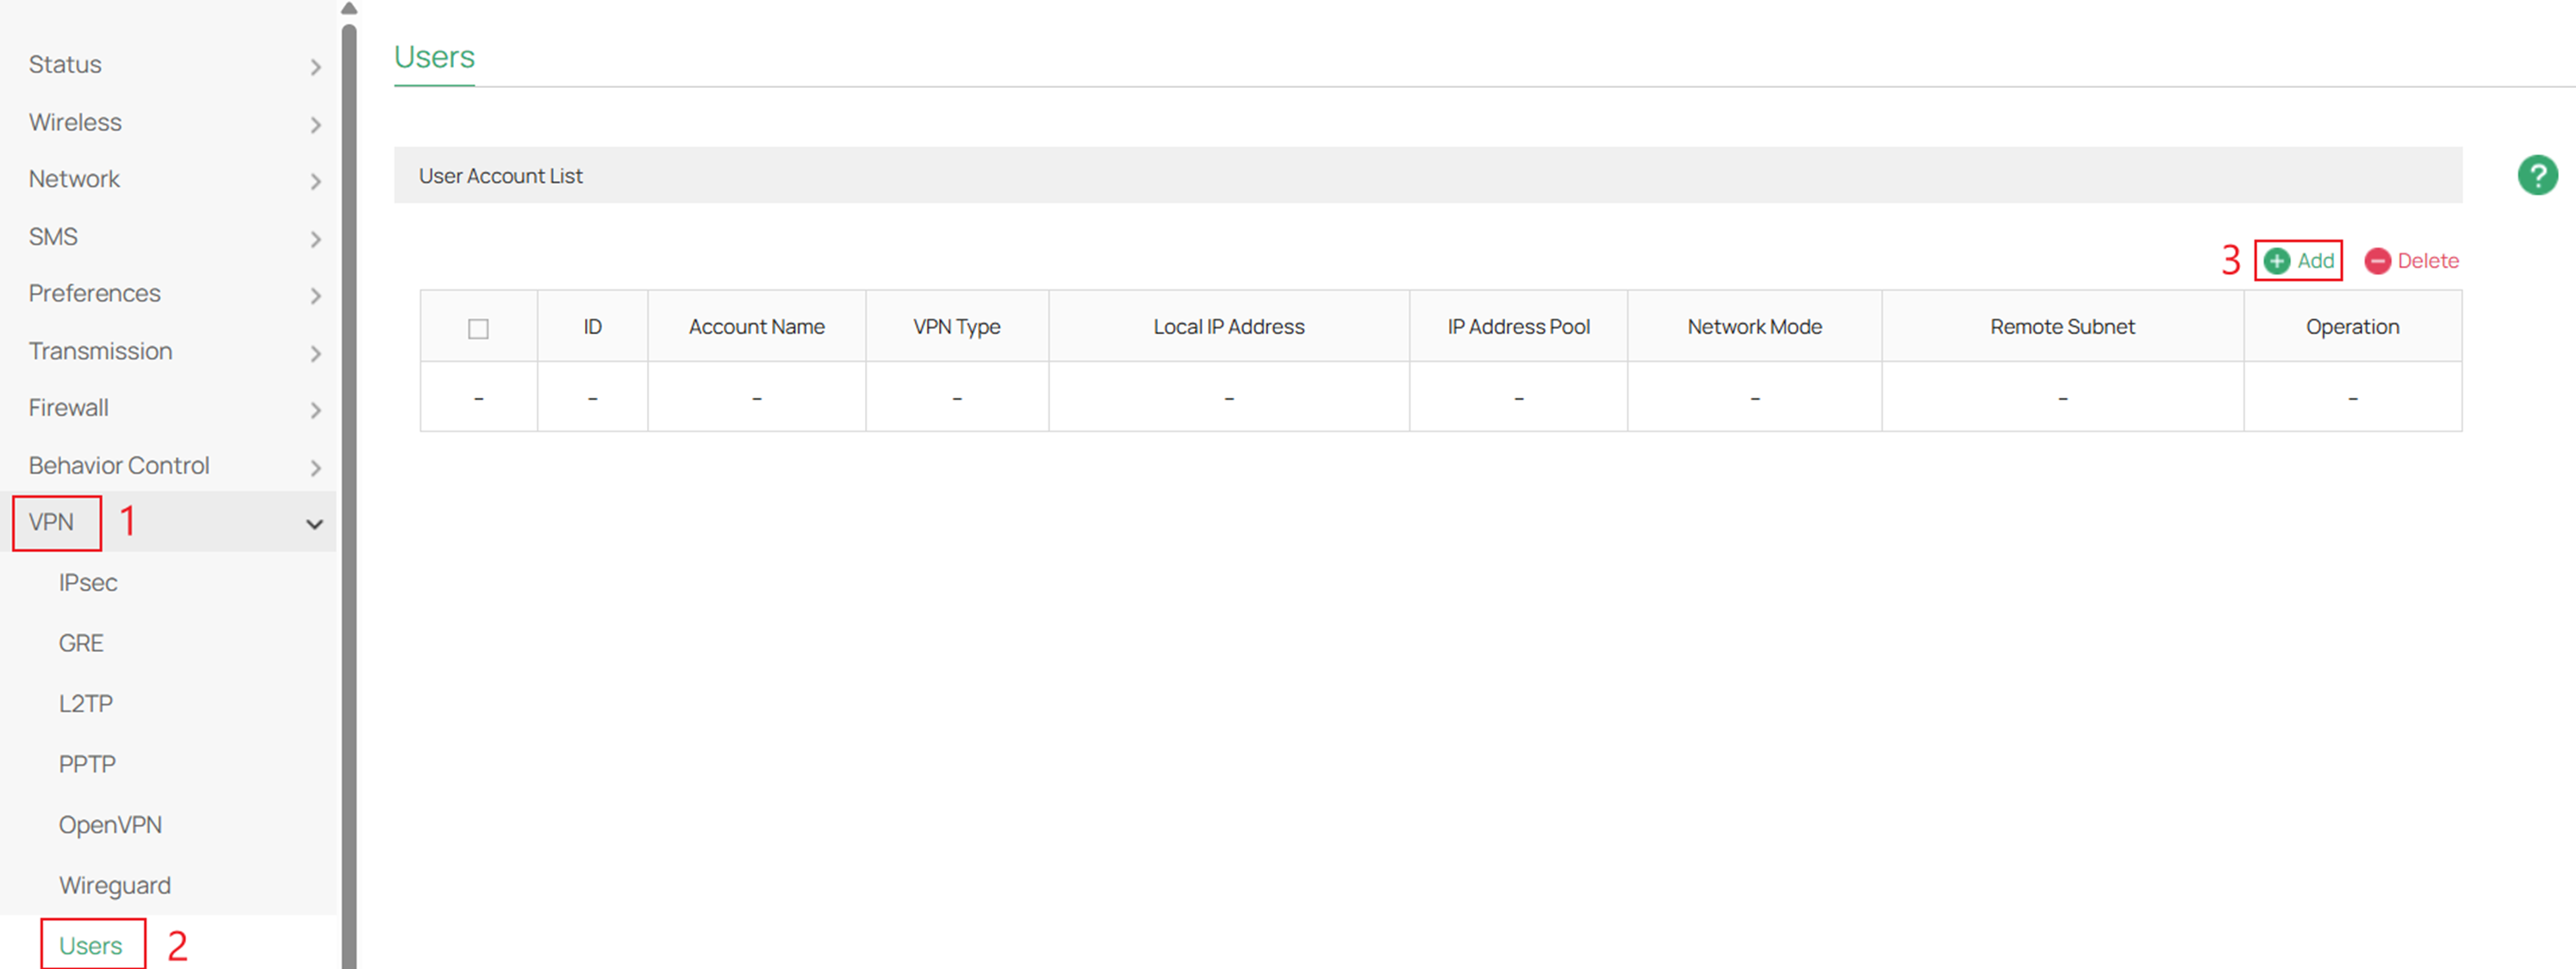Select Users under the VPN menu
Viewport: 2576px width, 969px height.
(x=91, y=944)
